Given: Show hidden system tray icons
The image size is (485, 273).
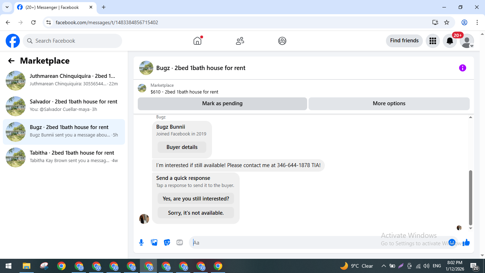Looking at the screenshot, I should click(x=383, y=266).
